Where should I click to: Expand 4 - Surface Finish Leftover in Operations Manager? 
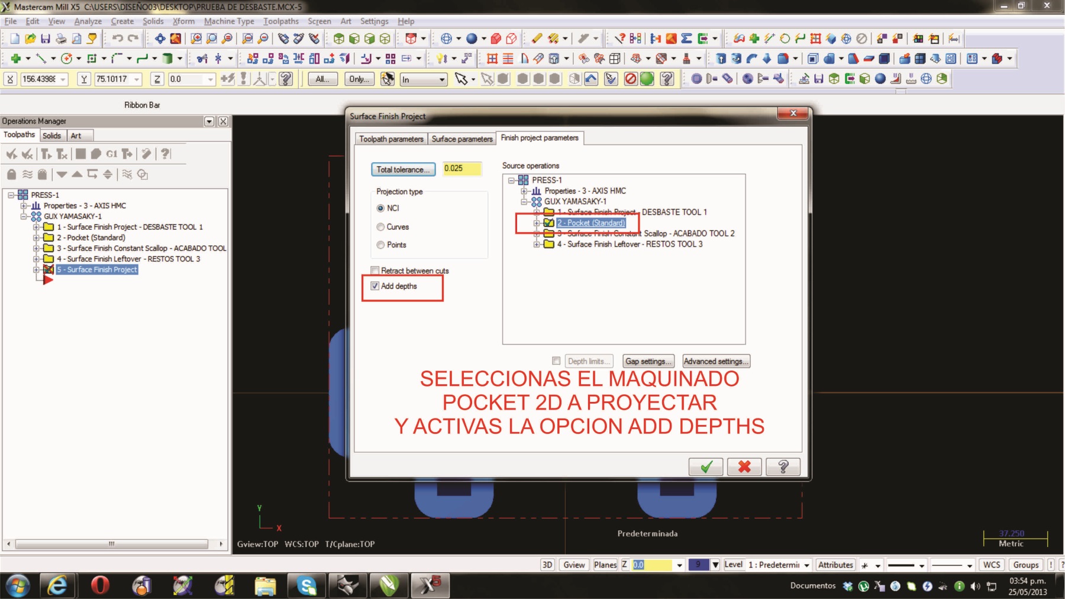[36, 259]
